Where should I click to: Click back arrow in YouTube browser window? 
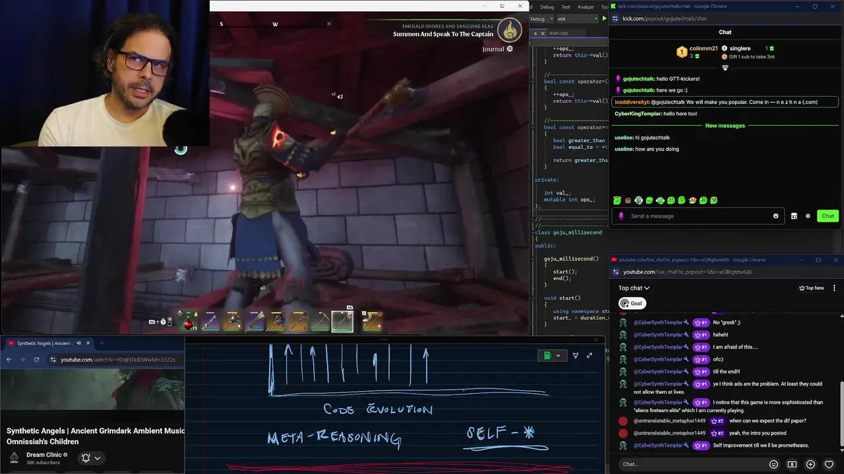[9, 359]
